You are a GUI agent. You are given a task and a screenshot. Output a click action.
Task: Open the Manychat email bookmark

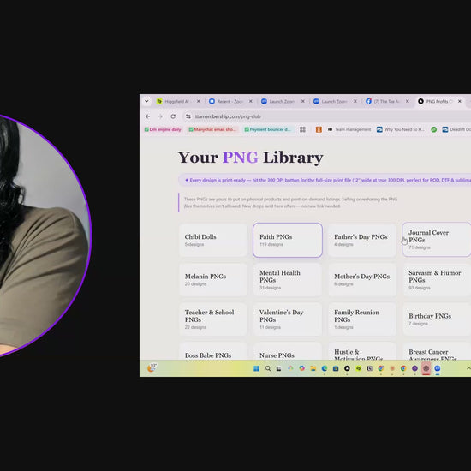[212, 129]
